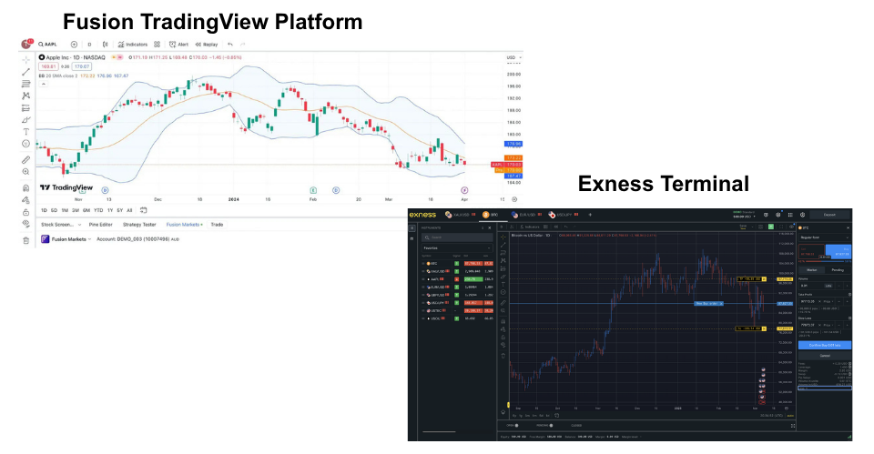Screen dimensions: 874x454
Task: Select the ruler measure tool in TradingView
Action: 25,160
